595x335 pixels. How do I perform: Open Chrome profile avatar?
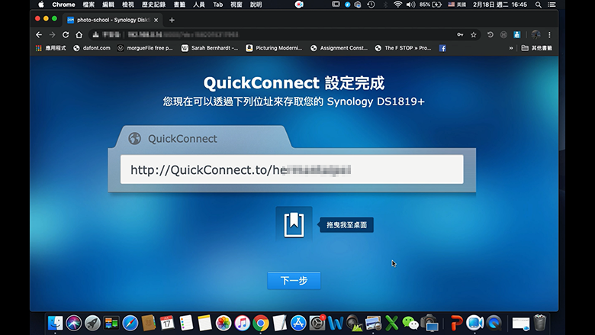pyautogui.click(x=535, y=35)
